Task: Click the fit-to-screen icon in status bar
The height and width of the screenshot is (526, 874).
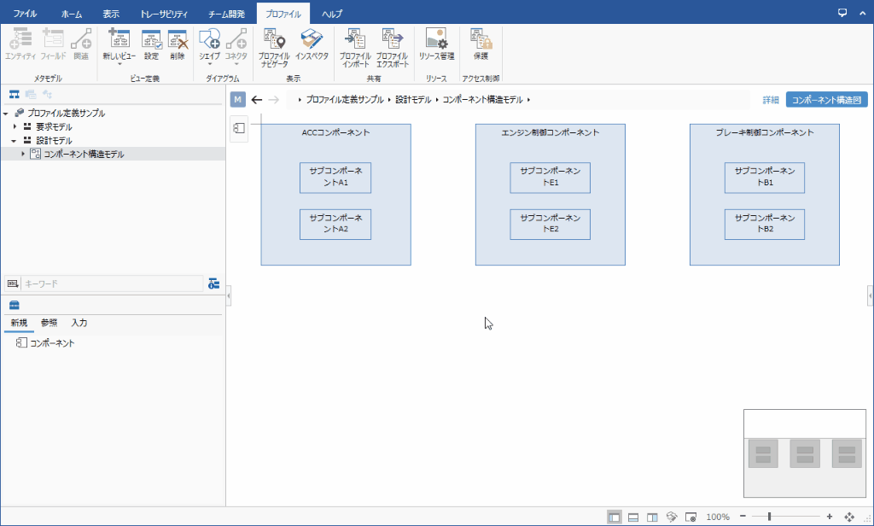Action: coord(849,517)
